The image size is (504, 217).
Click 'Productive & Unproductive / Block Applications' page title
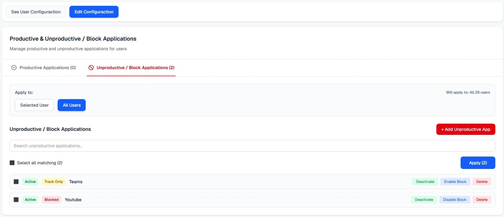coord(73,39)
